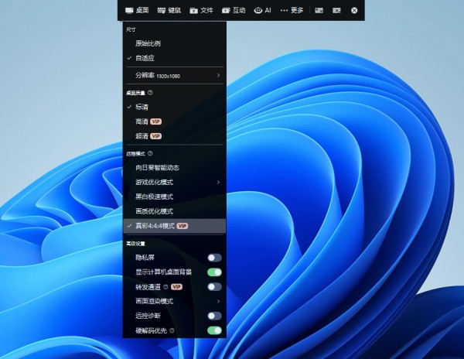This screenshot has height=359, width=464.
Task: Select 画质优化模式
Action: click(175, 211)
